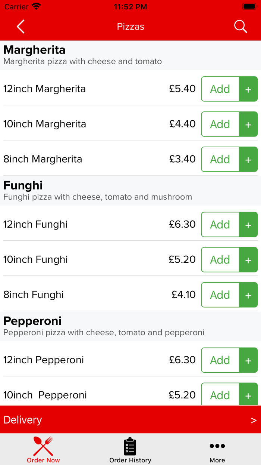Tap the back arrow icon
The width and height of the screenshot is (261, 465).
(x=21, y=27)
